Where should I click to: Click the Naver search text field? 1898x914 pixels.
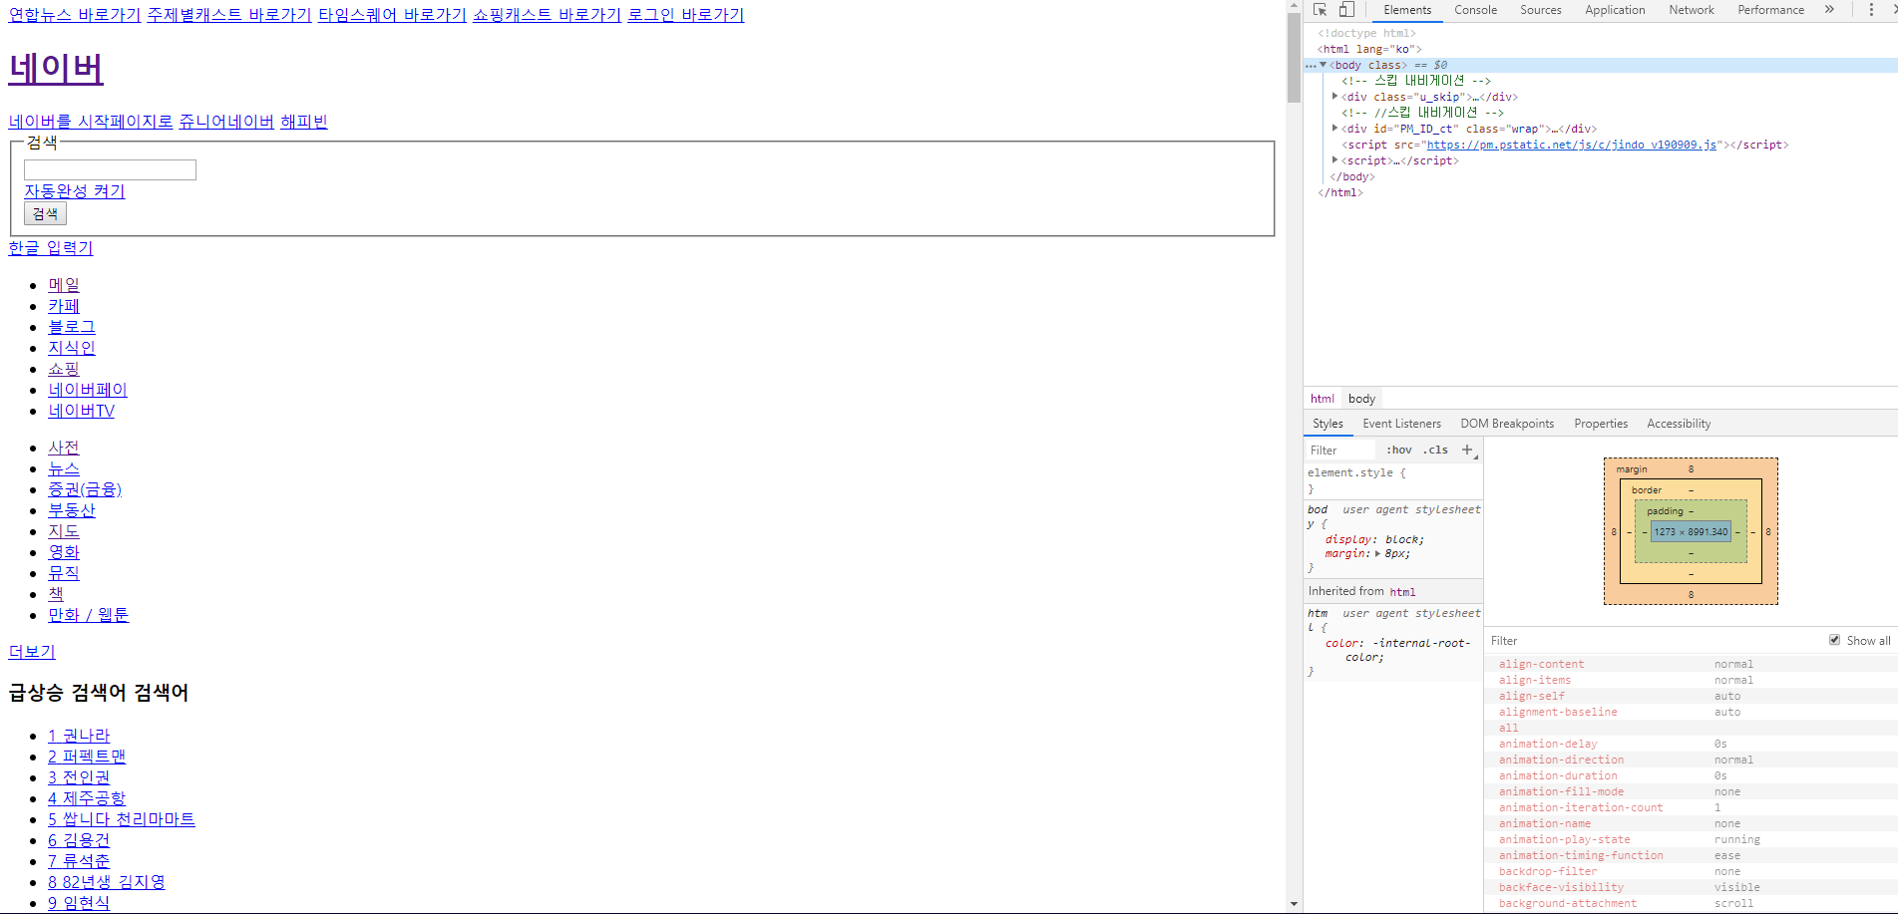tap(110, 170)
